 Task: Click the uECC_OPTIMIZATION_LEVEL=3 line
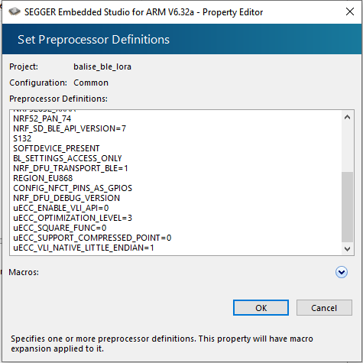(73, 218)
